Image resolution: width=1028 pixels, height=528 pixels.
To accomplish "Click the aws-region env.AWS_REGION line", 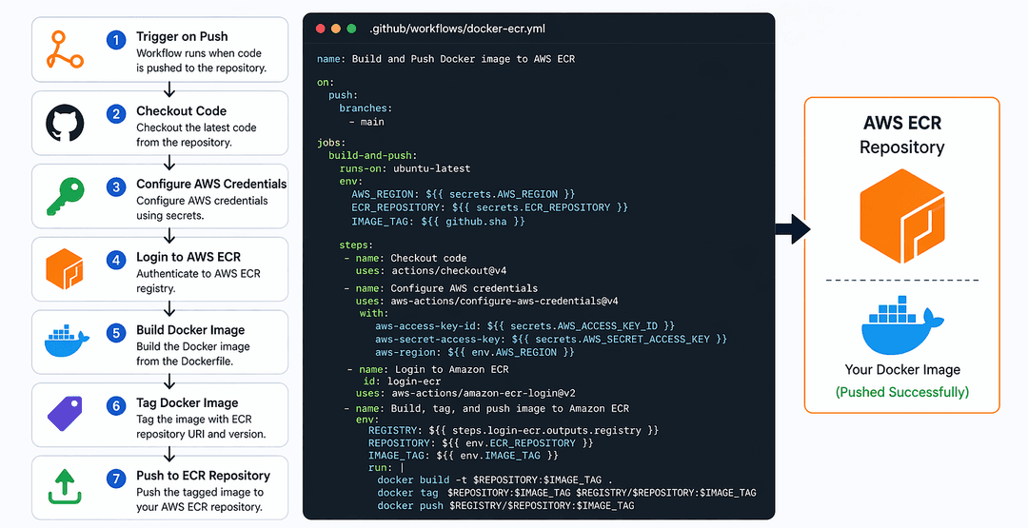I will pyautogui.click(x=475, y=352).
